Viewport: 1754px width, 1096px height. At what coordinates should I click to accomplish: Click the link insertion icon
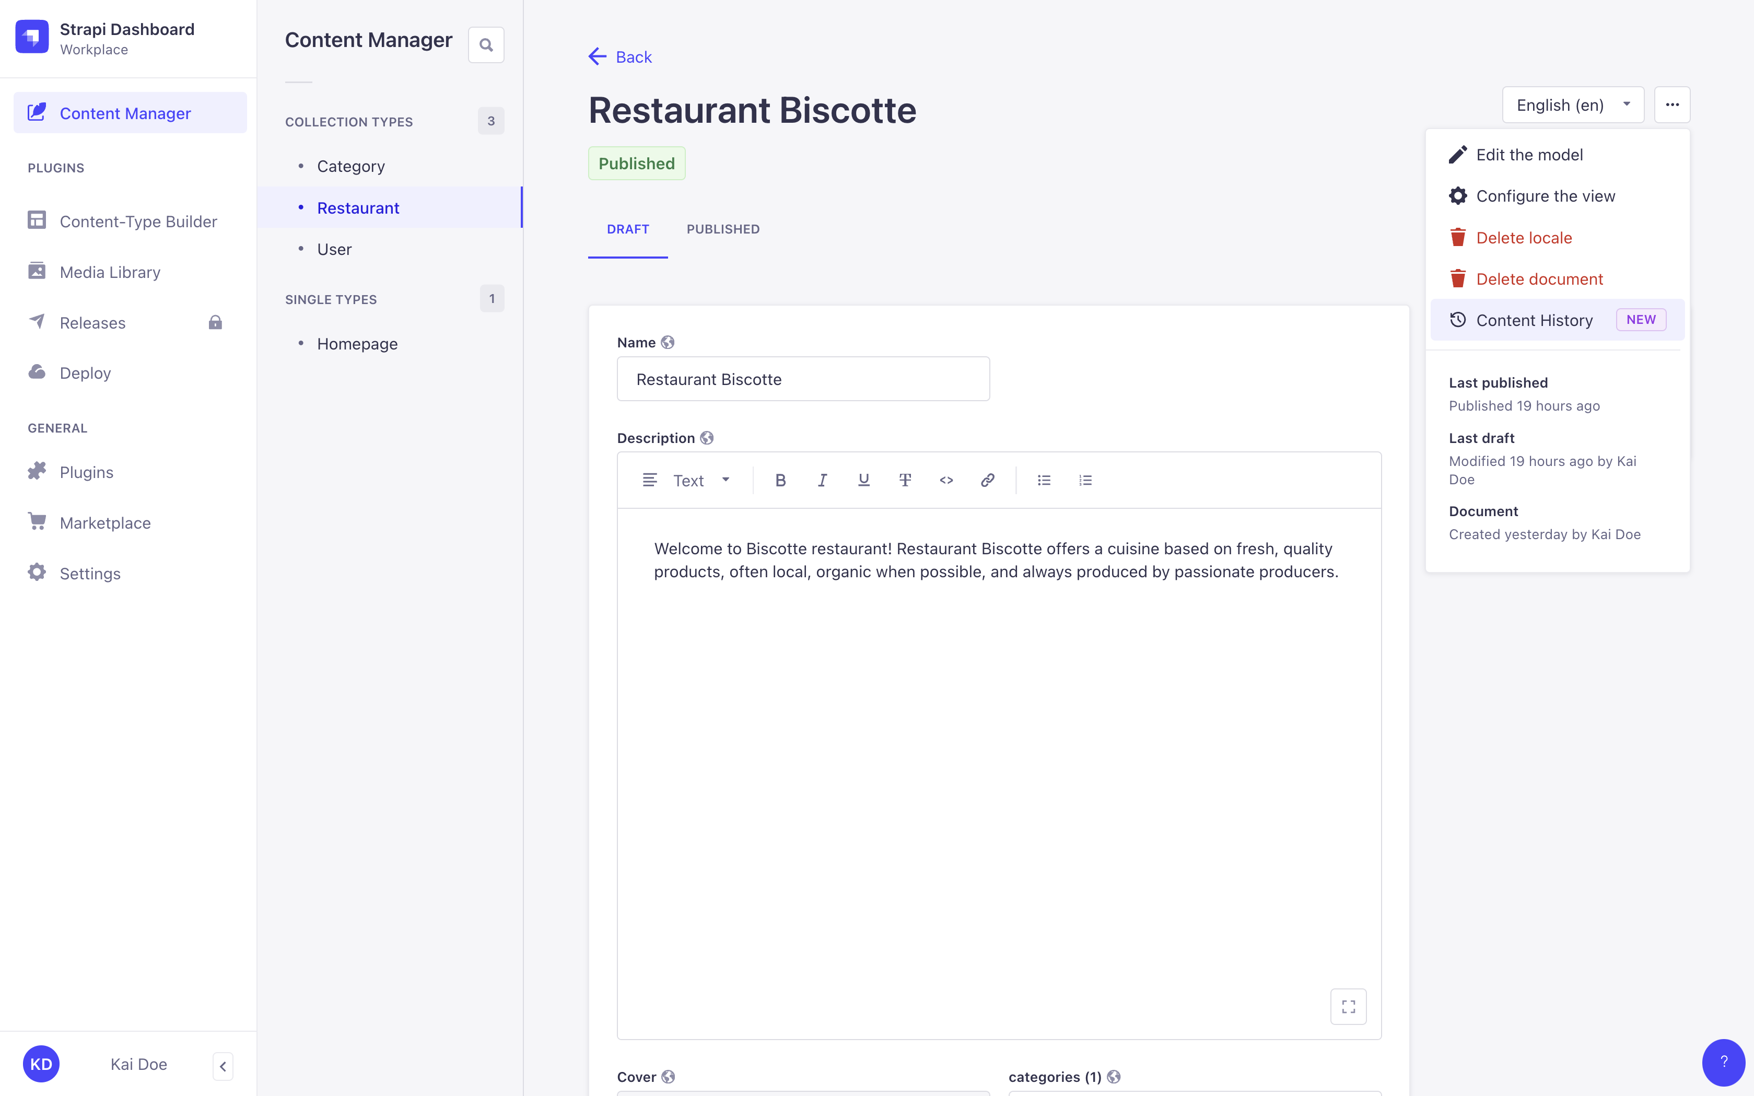[x=989, y=480]
